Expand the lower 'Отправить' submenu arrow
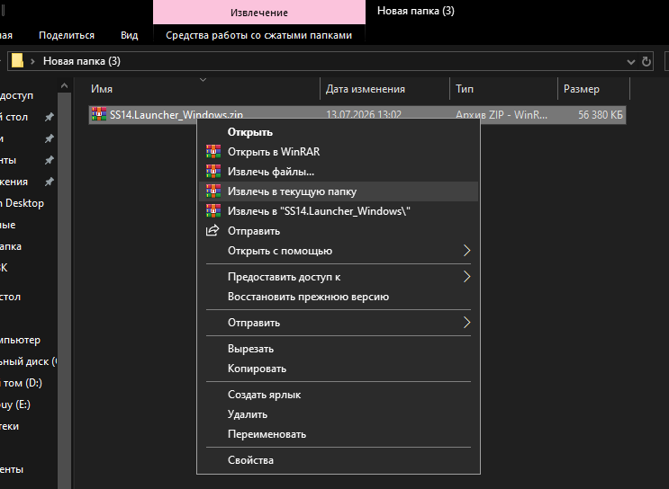Viewport: 669px width, 489px height. pos(466,323)
